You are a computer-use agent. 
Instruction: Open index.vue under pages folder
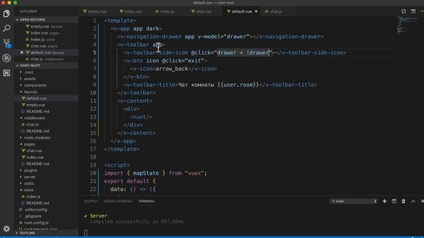pyautogui.click(x=46, y=157)
